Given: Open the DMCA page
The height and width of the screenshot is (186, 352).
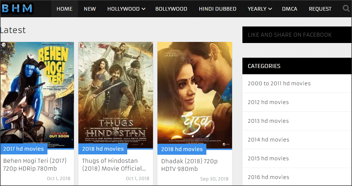Looking at the screenshot, I should tap(289, 9).
